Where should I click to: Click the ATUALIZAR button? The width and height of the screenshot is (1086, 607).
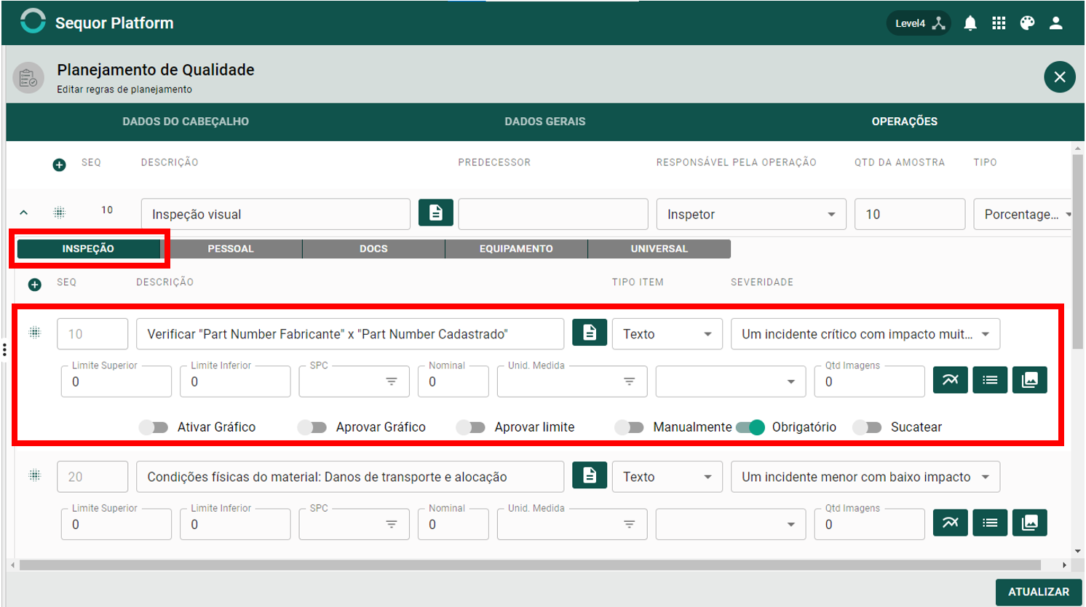pyautogui.click(x=1039, y=592)
